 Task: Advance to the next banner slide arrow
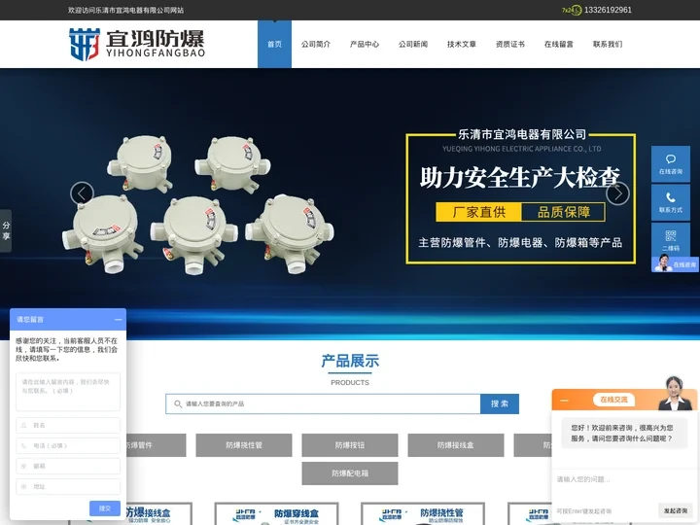617,193
